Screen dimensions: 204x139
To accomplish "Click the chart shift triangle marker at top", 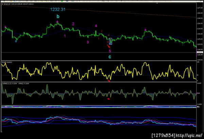I will [x=157, y=3].
